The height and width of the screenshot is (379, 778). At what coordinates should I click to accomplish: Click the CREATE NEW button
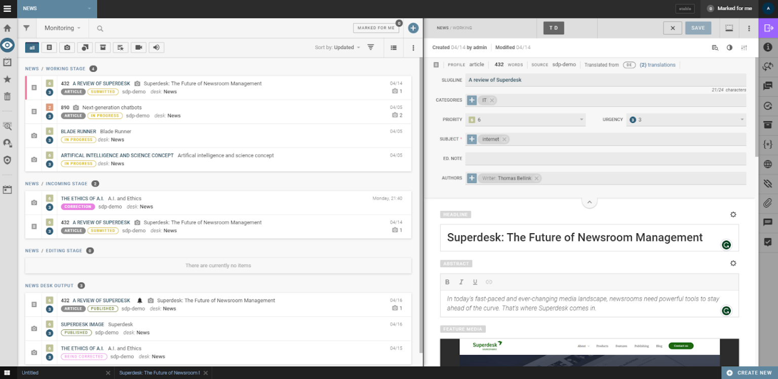tap(749, 372)
